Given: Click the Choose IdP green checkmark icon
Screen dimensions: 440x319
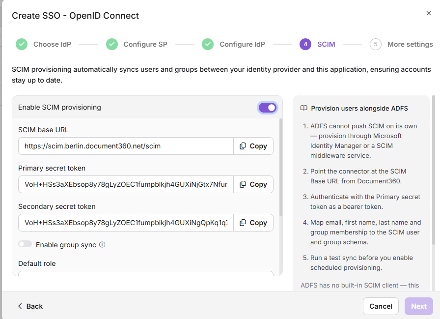Looking at the screenshot, I should coord(22,44).
